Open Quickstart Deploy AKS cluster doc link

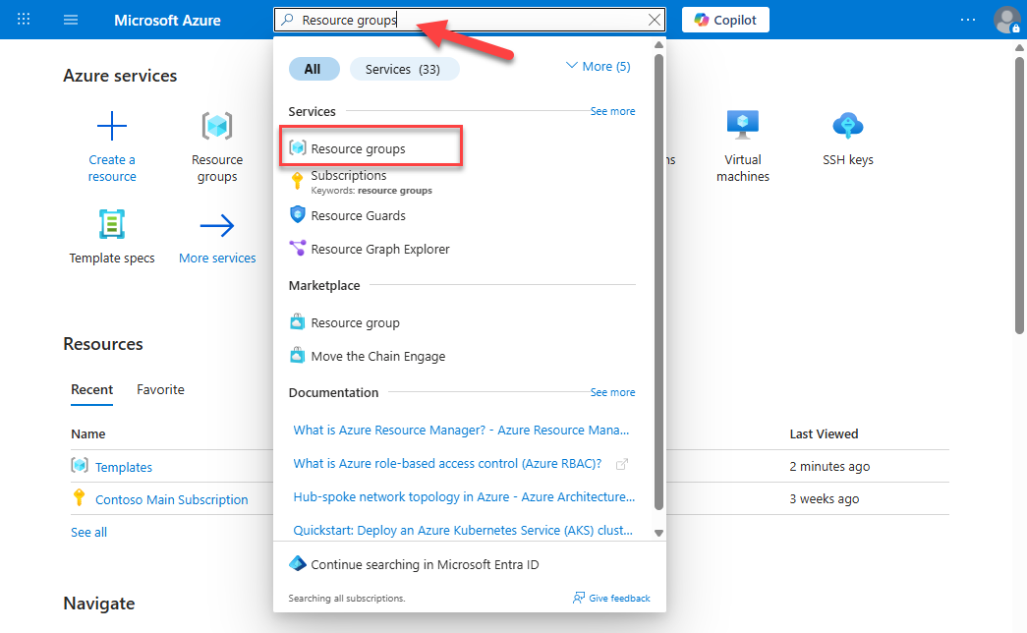(463, 530)
